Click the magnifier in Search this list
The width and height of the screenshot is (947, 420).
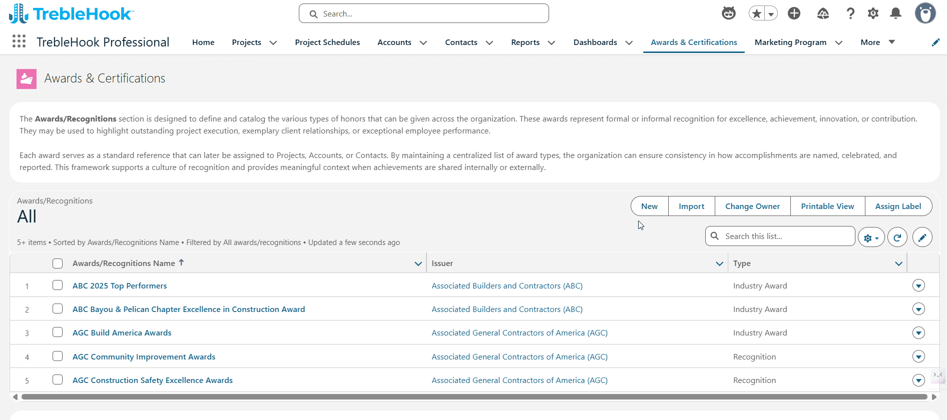click(x=715, y=236)
